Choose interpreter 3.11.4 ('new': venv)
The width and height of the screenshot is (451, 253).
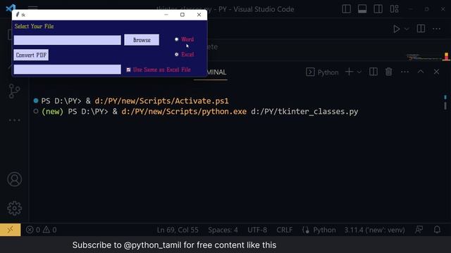[374, 230]
